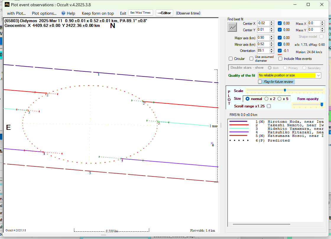Screen dimensions: 331x239
Task: Select the x 2 plot size radio
Action: point(267,99)
